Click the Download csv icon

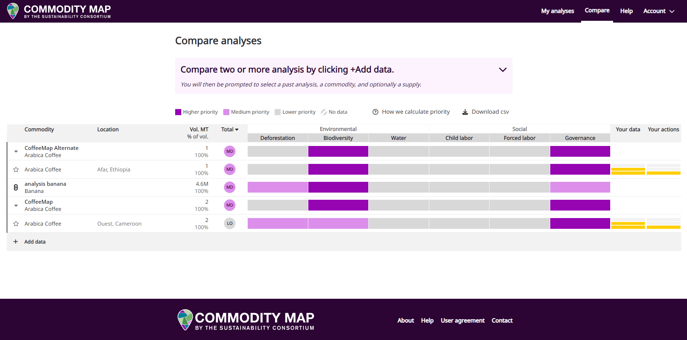[465, 112]
